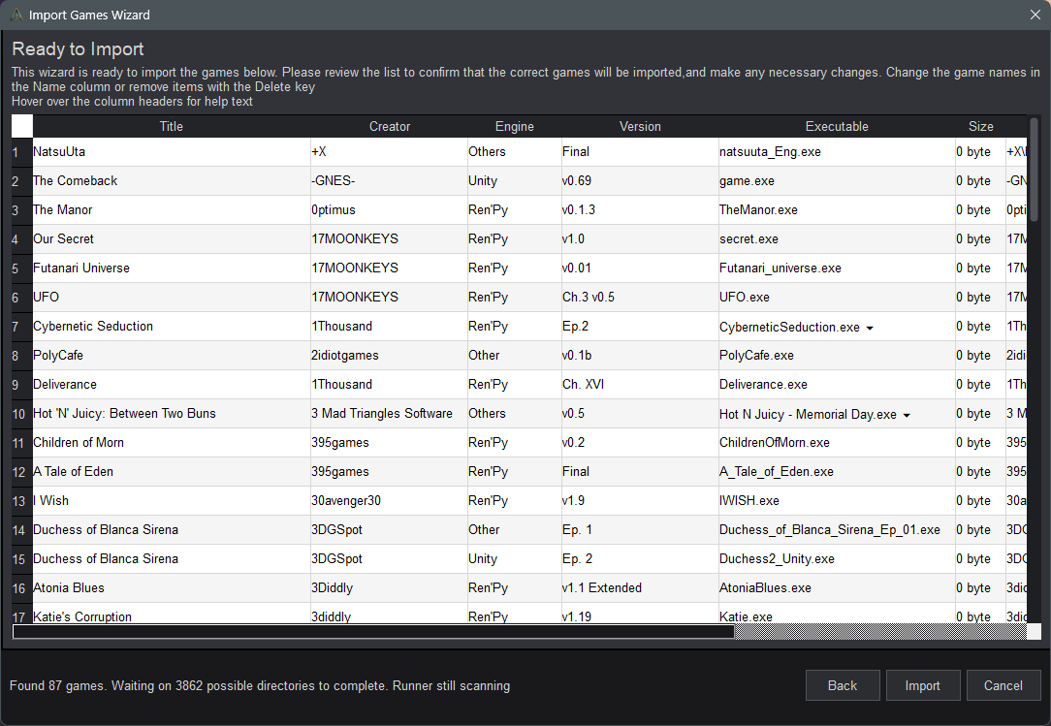Click creator cell 3Diddly for Atonia Blues

click(390, 588)
